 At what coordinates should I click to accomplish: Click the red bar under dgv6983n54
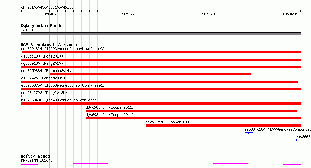click(191, 111)
